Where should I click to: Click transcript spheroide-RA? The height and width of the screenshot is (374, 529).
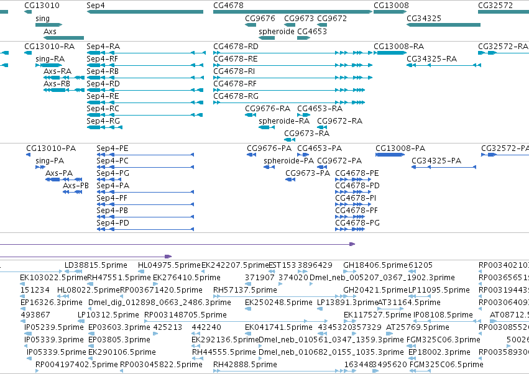267,127
